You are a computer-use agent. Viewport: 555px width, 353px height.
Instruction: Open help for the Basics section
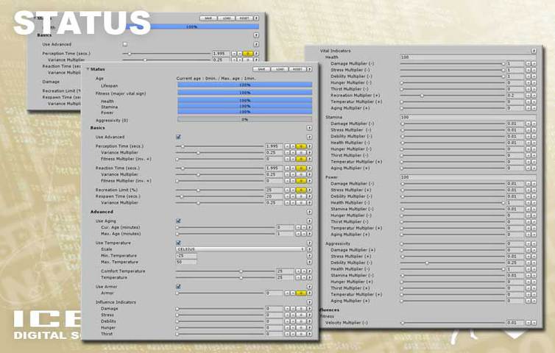click(x=310, y=128)
